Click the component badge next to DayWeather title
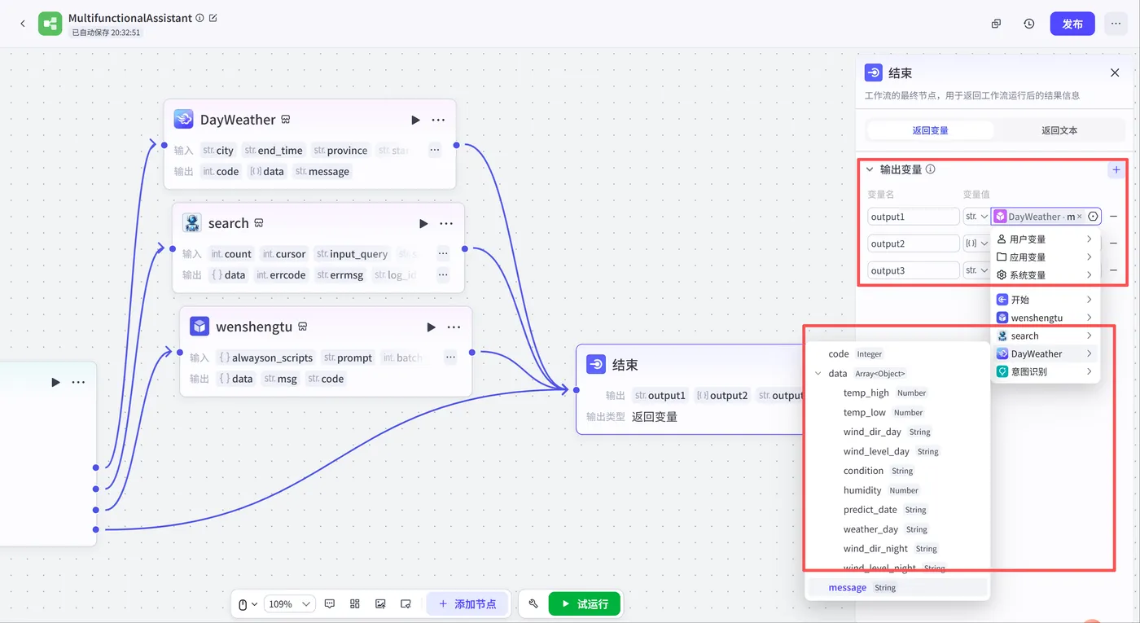The image size is (1140, 623). click(286, 120)
